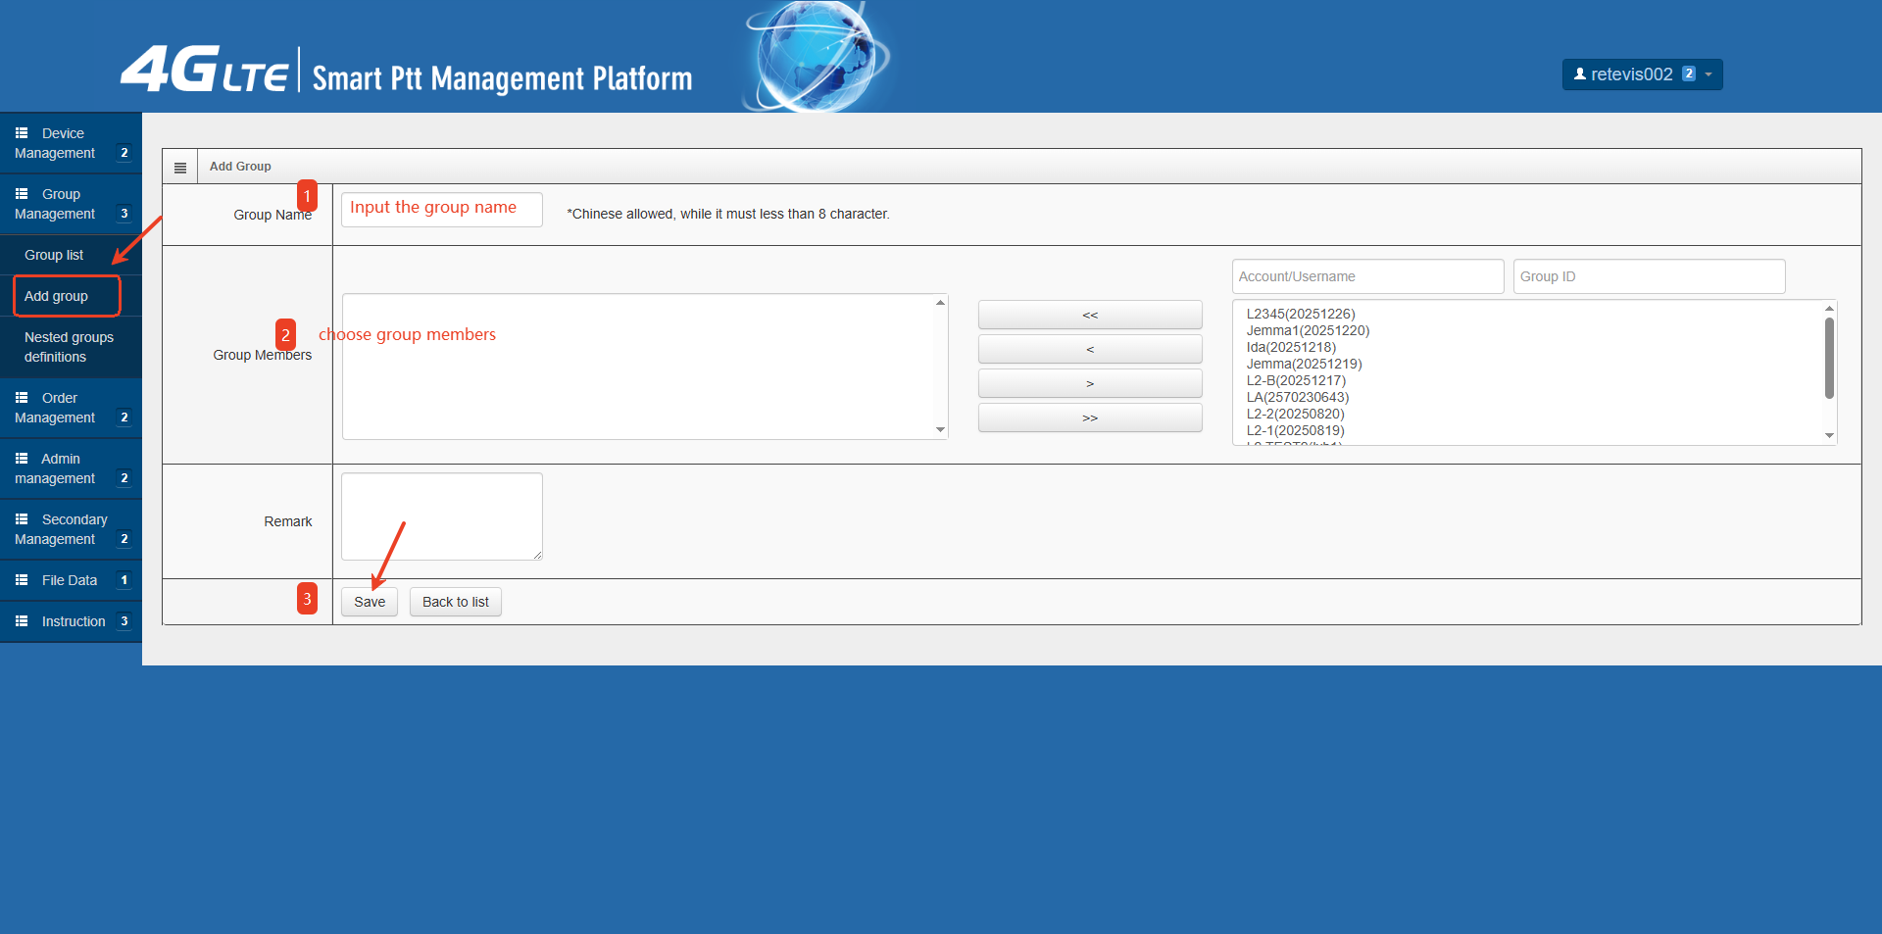Screen dimensions: 1882x934
Task: Click the Add Group panel menu icon
Action: [180, 168]
